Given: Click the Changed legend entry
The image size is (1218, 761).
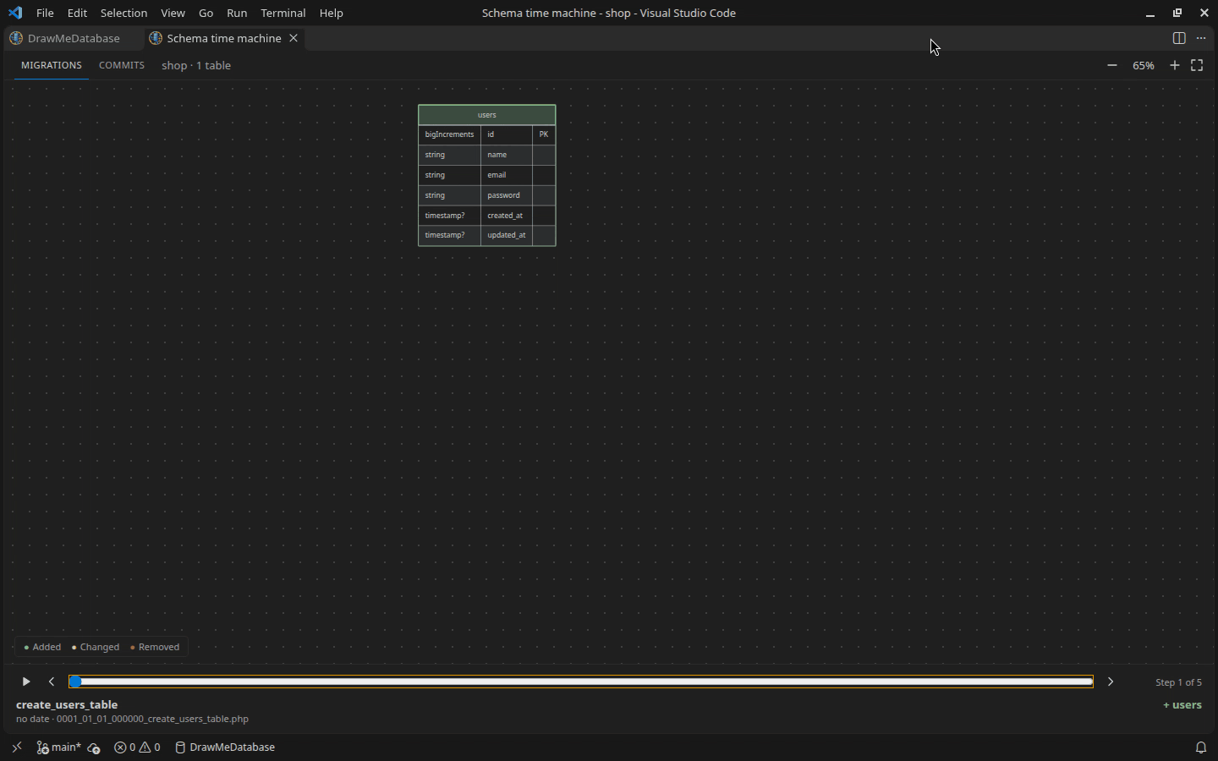Looking at the screenshot, I should (96, 647).
